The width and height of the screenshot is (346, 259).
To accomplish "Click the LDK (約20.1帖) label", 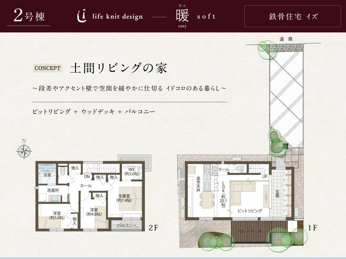I will coord(223,195).
